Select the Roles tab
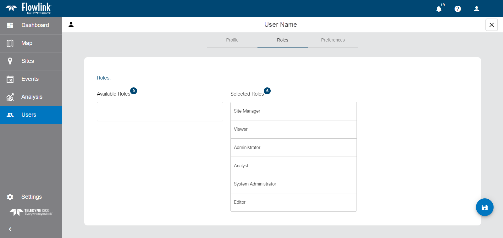 (282, 40)
